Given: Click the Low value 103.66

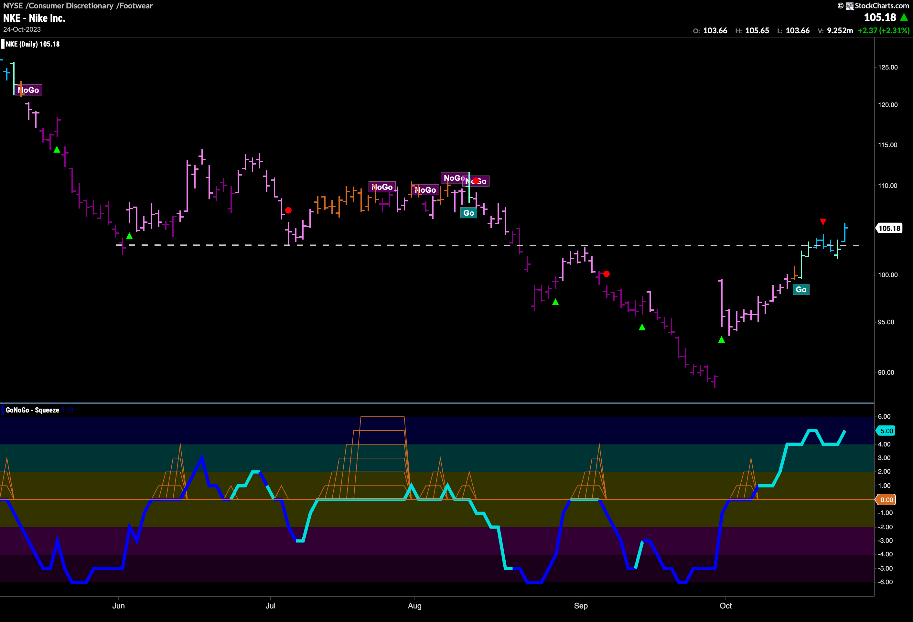Looking at the screenshot, I should 798,31.
